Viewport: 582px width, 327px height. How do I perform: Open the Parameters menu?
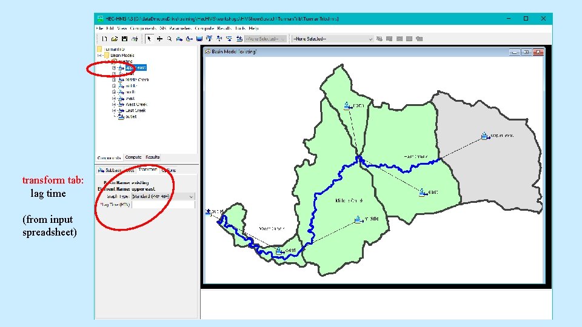click(181, 28)
